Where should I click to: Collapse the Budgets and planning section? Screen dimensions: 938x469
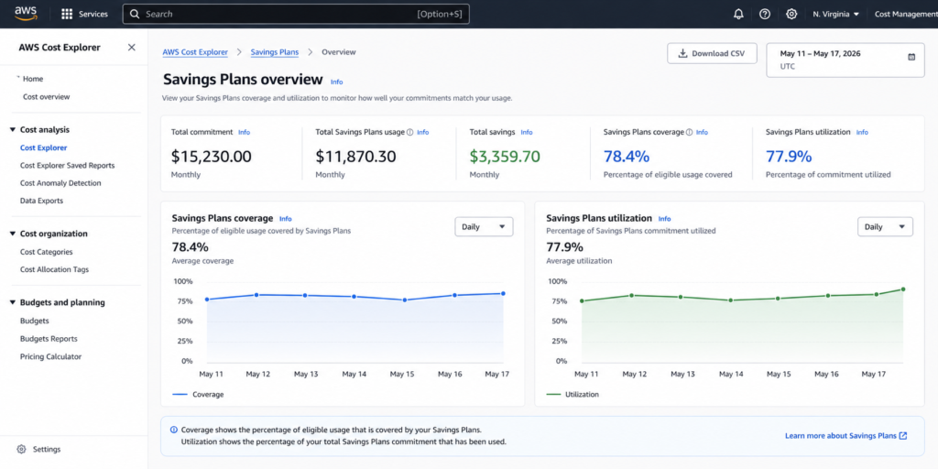(x=13, y=302)
